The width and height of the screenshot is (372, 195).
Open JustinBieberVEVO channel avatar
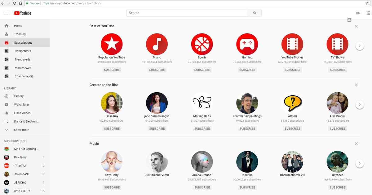(x=157, y=162)
